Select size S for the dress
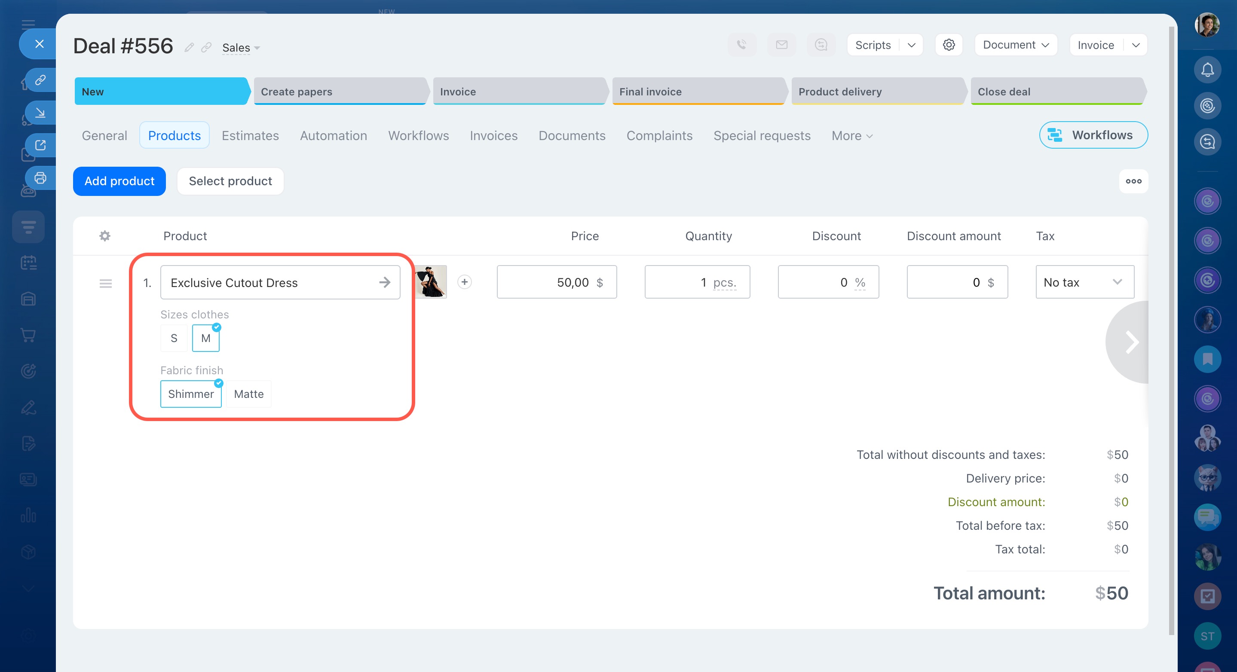 coord(174,339)
